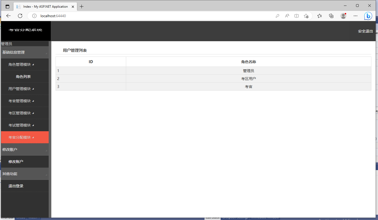The image size is (378, 220).
Task: Maximize the browser window
Action: (x=357, y=6)
